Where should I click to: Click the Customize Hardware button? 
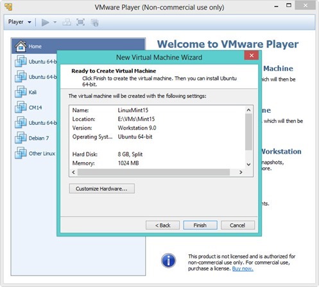(102, 188)
